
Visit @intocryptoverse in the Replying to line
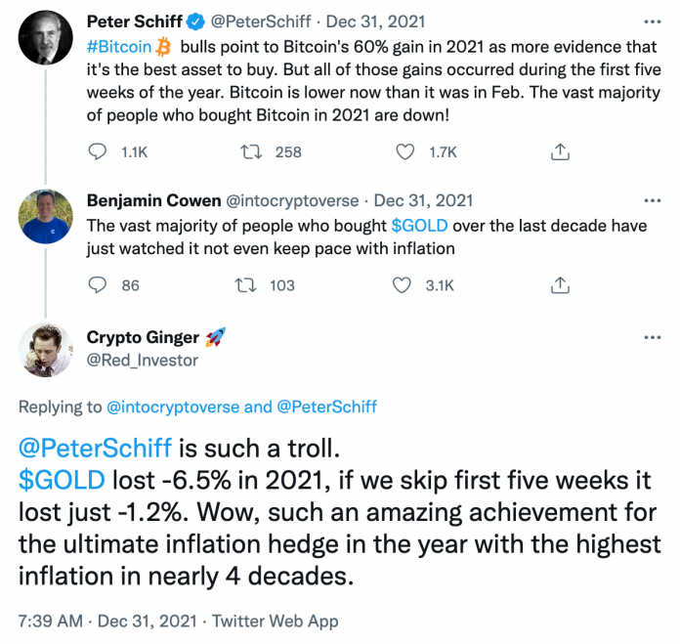coord(173,406)
